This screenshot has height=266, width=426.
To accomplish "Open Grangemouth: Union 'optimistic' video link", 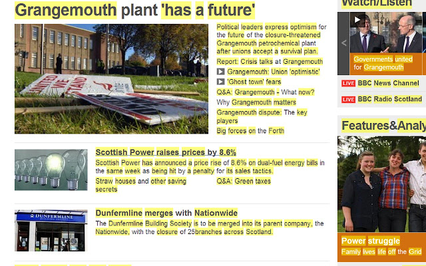I will tap(274, 72).
